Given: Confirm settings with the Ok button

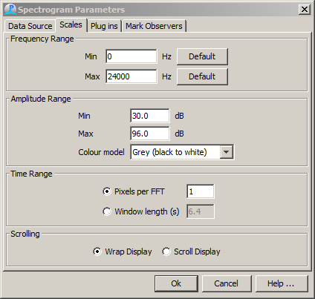Looking at the screenshot, I should pyautogui.click(x=176, y=283).
